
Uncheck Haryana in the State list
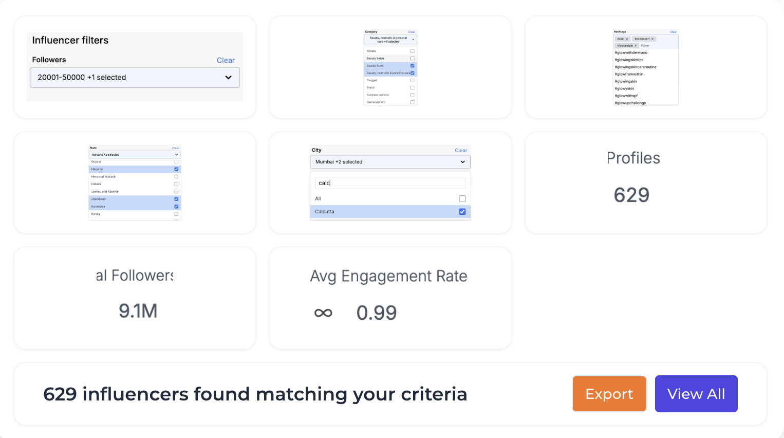[x=177, y=169]
